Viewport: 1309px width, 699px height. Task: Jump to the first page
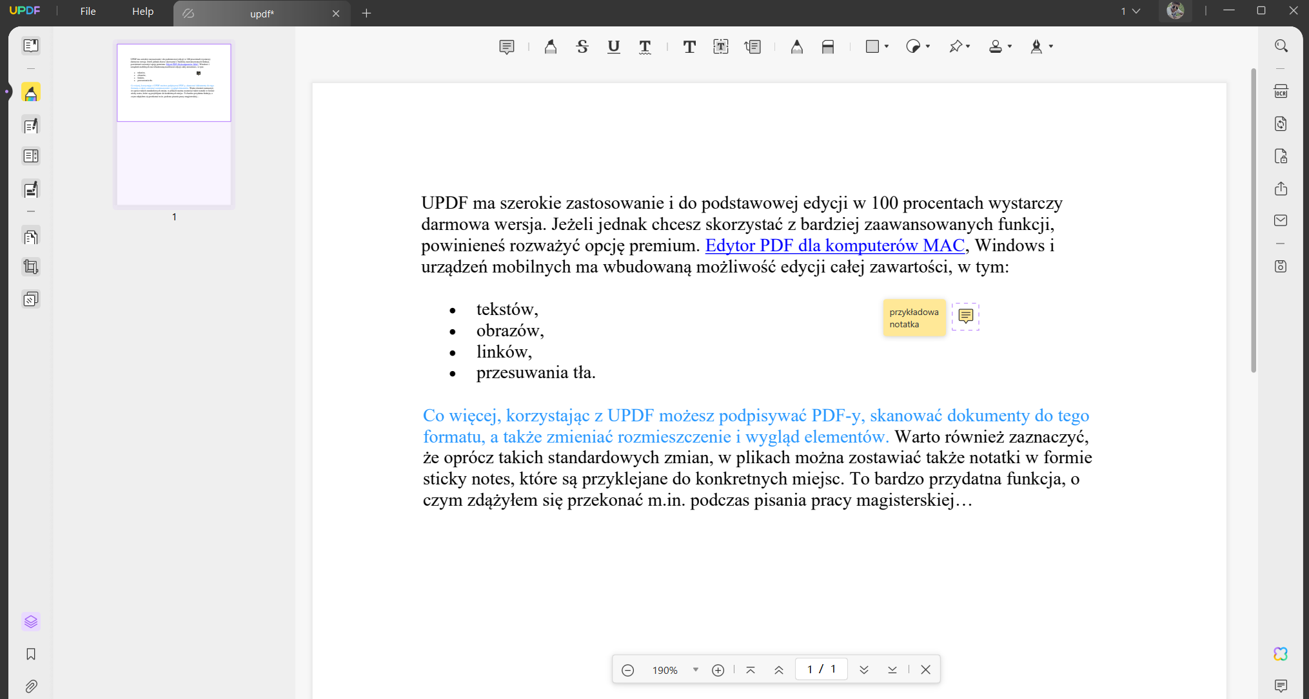click(751, 670)
